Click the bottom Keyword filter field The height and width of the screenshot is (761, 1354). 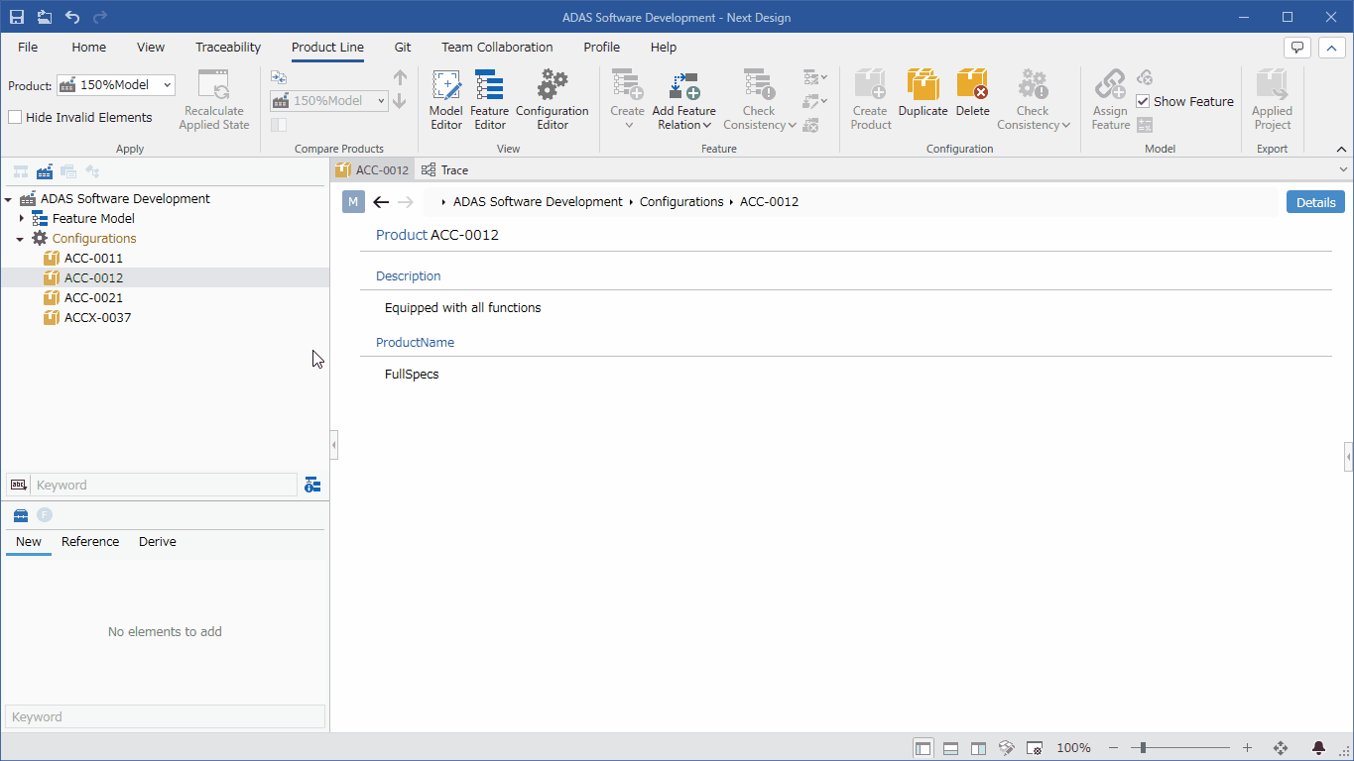click(x=165, y=716)
